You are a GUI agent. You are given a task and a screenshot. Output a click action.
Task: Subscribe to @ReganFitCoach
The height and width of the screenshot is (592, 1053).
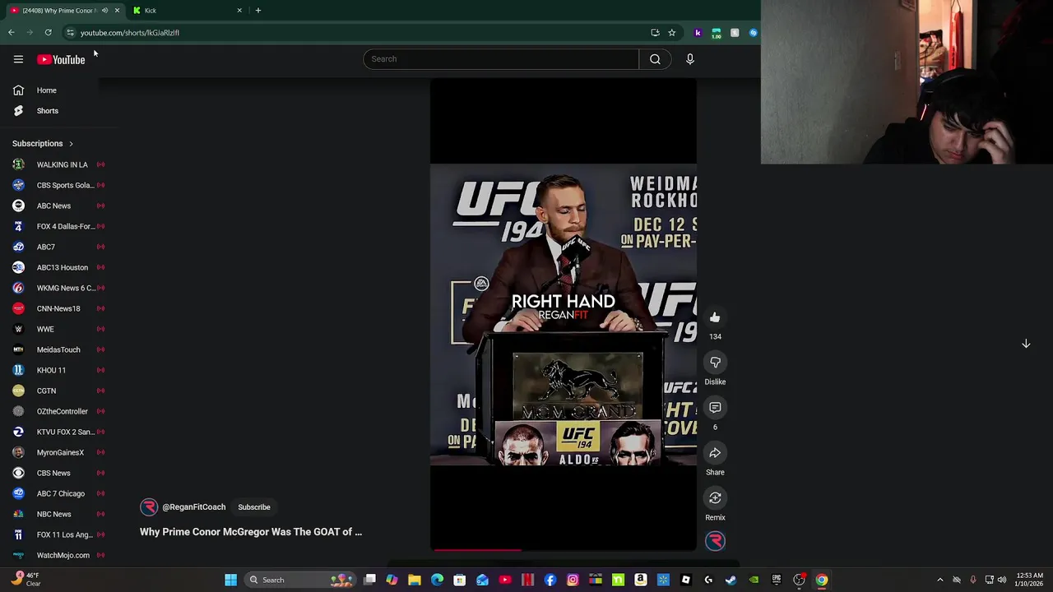tap(254, 507)
